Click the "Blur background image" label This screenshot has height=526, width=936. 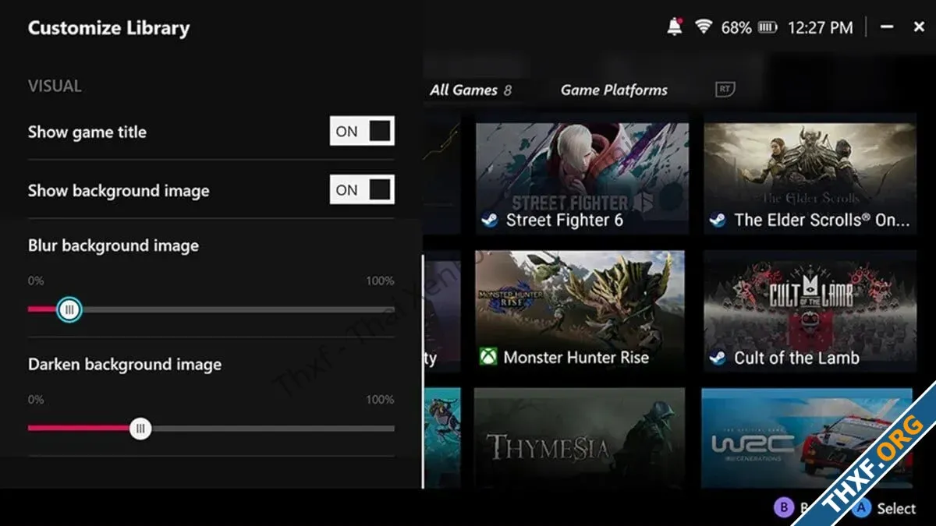(x=113, y=246)
